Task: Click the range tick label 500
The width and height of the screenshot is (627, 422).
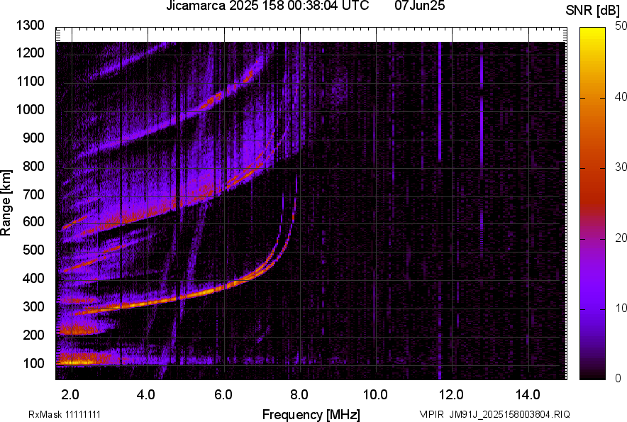Action: tap(33, 250)
